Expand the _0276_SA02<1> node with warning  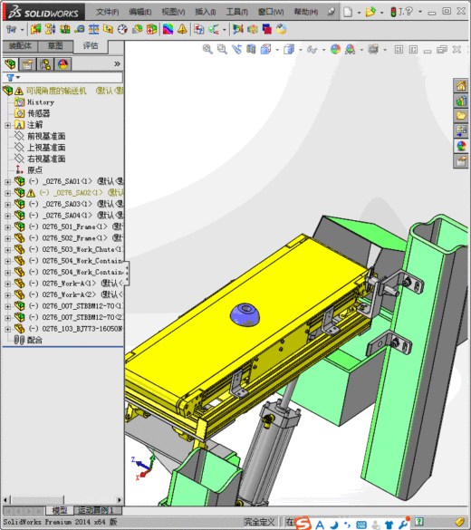pyautogui.click(x=7, y=193)
